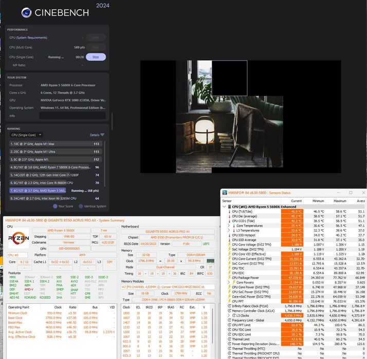Click the clock icon beside Memory Controller Clock (UCLK)

[229, 311]
